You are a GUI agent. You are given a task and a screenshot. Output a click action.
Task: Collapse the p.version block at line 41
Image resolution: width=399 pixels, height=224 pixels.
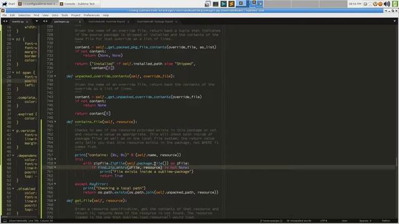13,131
